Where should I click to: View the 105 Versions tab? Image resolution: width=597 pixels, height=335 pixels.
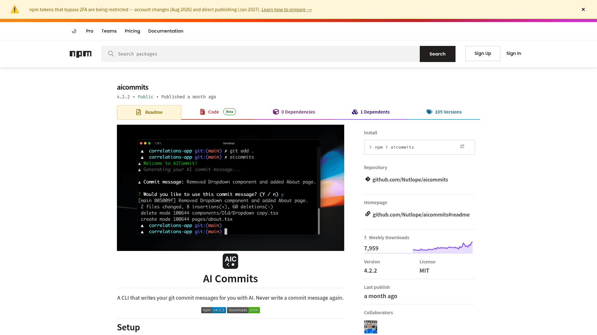(444, 112)
